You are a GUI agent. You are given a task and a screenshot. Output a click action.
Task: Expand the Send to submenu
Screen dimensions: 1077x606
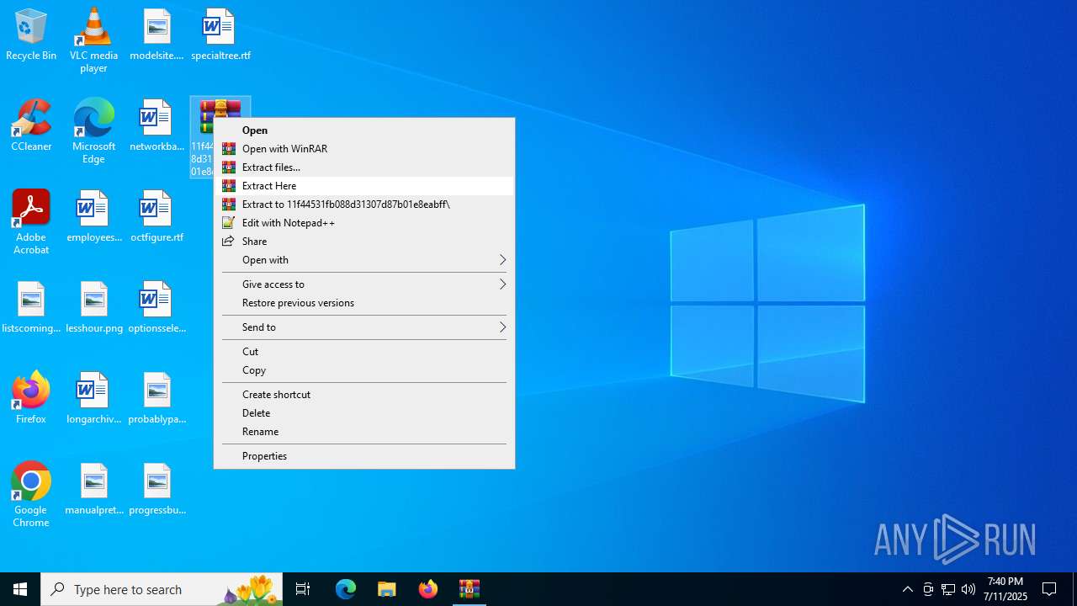[x=363, y=327]
